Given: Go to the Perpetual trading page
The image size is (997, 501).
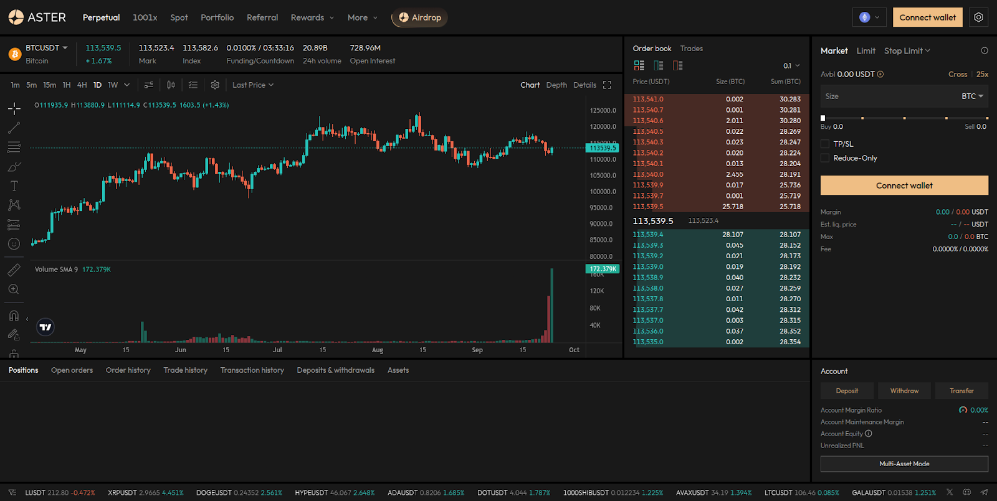Looking at the screenshot, I should (101, 17).
